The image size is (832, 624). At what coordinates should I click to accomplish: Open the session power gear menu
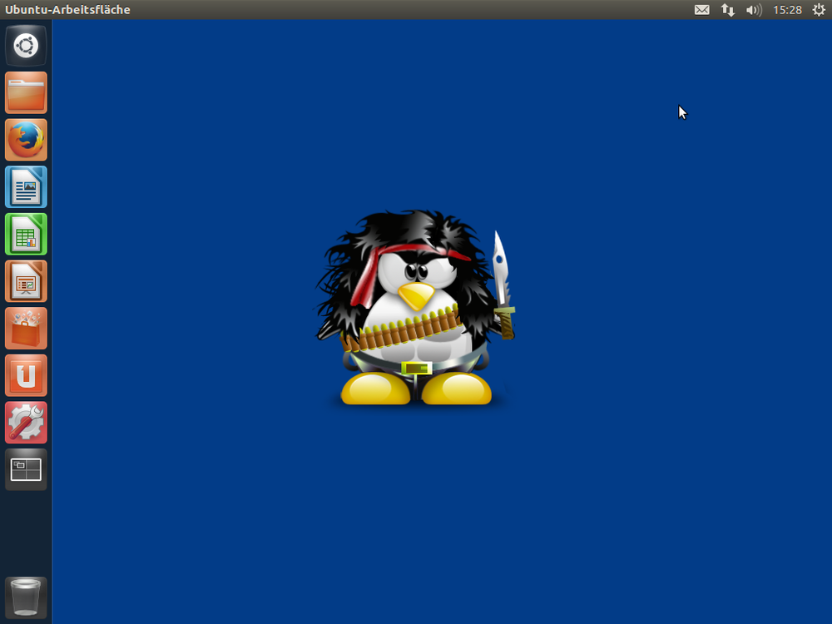pos(819,9)
